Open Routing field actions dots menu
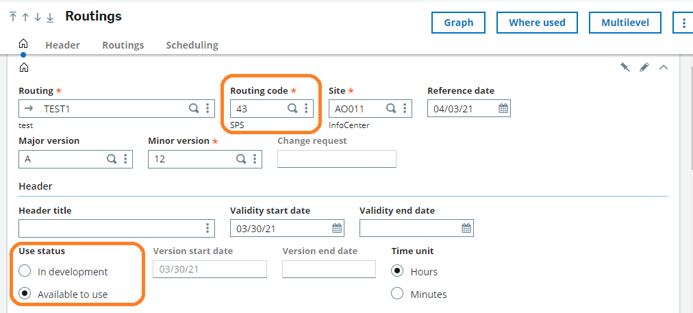 (207, 108)
